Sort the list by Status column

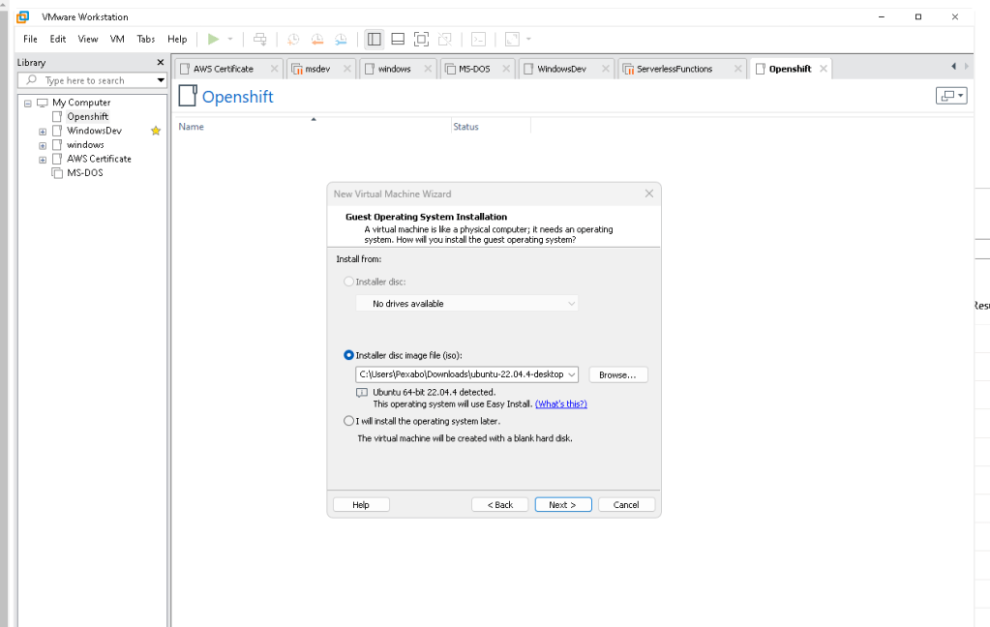click(465, 127)
